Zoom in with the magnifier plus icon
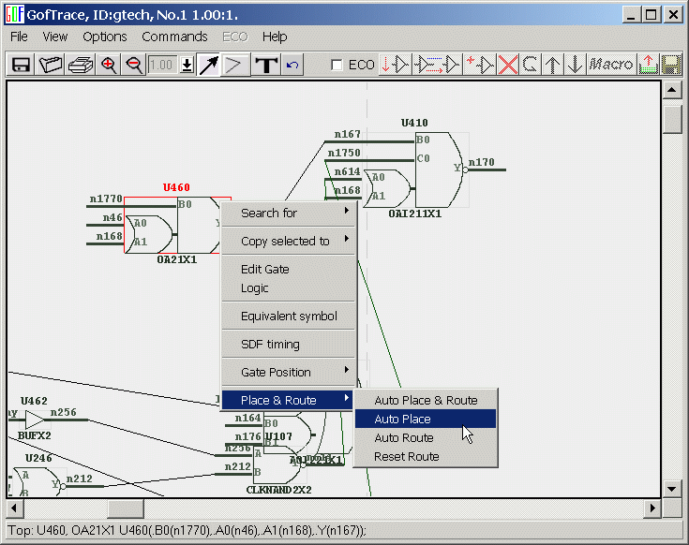The width and height of the screenshot is (689, 545). click(x=109, y=65)
